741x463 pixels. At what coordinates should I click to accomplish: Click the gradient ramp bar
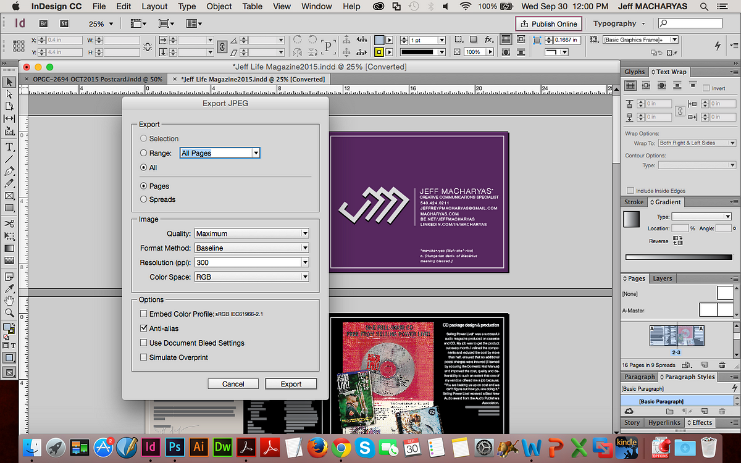point(678,257)
